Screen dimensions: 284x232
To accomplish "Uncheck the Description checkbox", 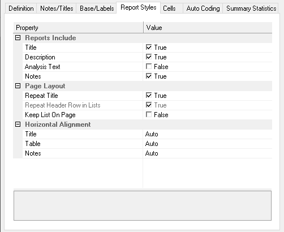I will coord(149,57).
